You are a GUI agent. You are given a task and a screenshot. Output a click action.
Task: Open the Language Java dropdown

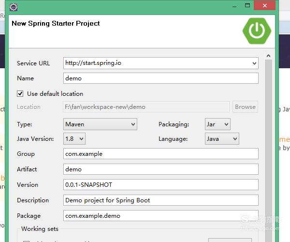[x=222, y=139]
